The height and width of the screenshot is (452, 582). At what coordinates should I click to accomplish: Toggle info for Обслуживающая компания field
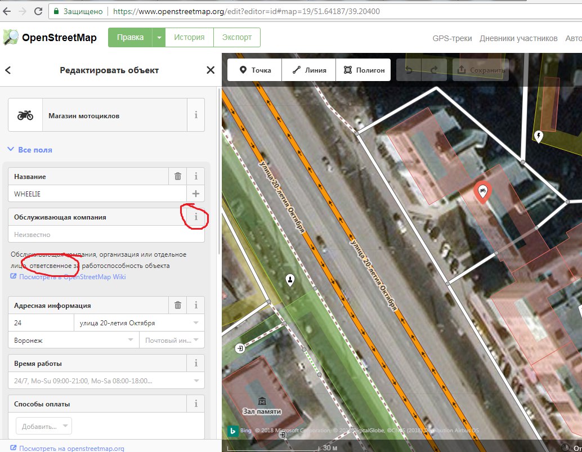click(x=196, y=217)
